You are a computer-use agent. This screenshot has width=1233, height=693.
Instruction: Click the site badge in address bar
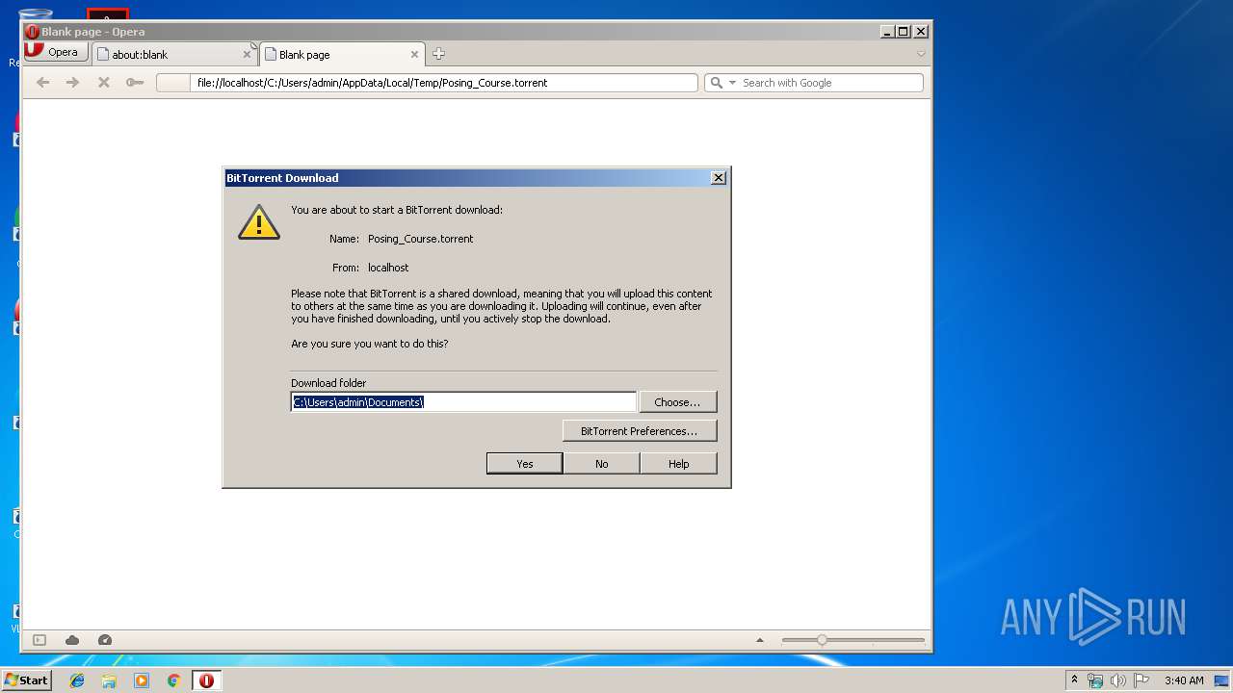pyautogui.click(x=174, y=83)
